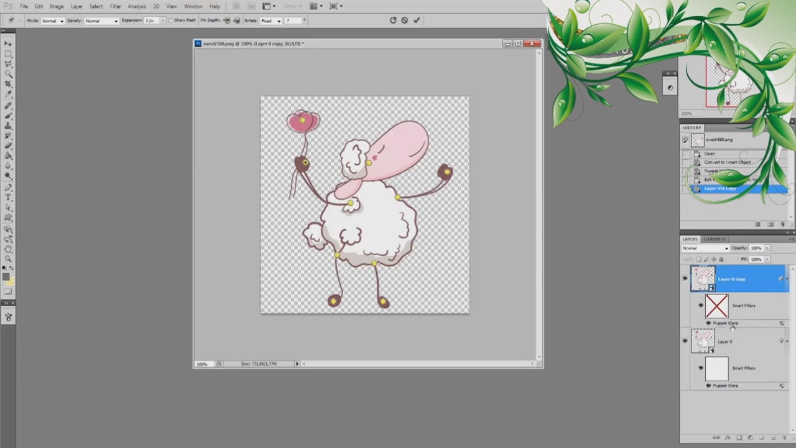The width and height of the screenshot is (796, 448).
Task: Select the Lasso tool
Action: coord(8,64)
